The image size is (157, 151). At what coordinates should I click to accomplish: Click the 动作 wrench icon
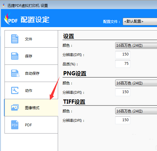pos(15,90)
